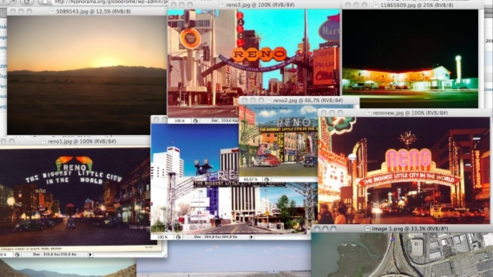Click the proxy icon in the 5089543.jpg title bar
Viewport: 493px width, 277px height.
[x=52, y=11]
